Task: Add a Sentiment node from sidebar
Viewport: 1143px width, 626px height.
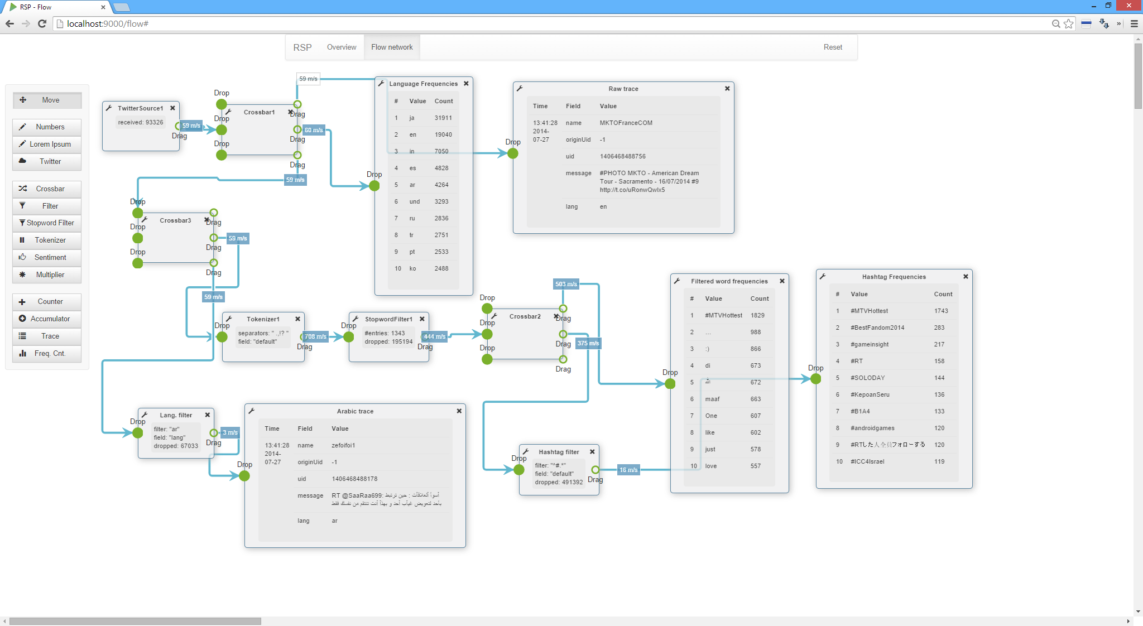Action: tap(47, 258)
